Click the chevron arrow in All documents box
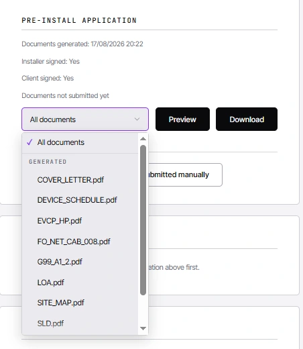 click(137, 119)
